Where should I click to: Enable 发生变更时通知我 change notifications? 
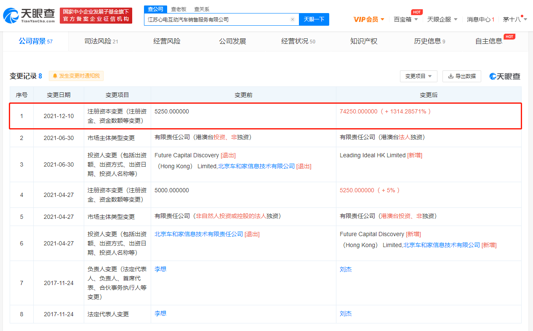[76, 76]
